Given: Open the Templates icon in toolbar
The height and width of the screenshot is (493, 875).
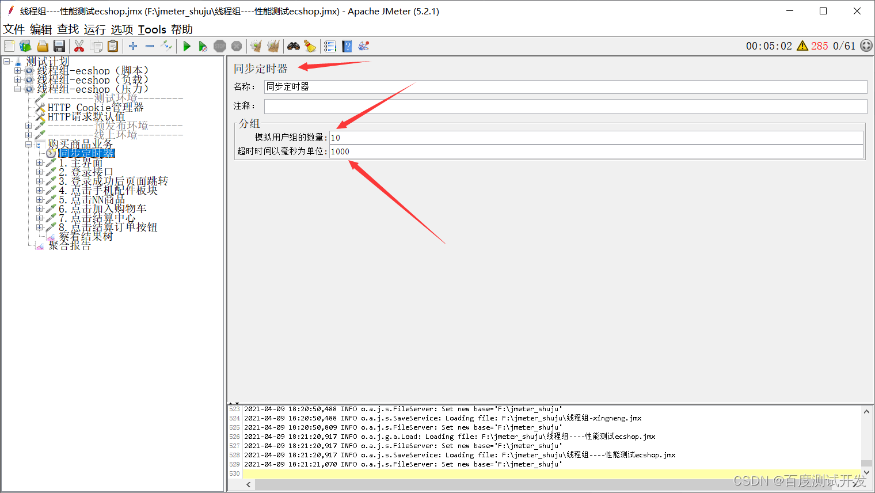Looking at the screenshot, I should pyautogui.click(x=25, y=46).
